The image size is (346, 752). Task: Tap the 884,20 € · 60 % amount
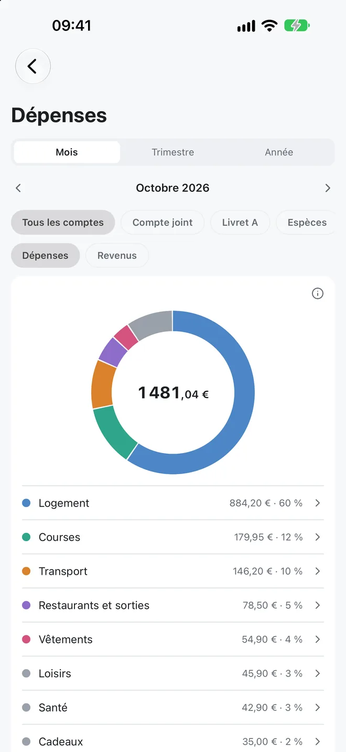click(x=266, y=503)
